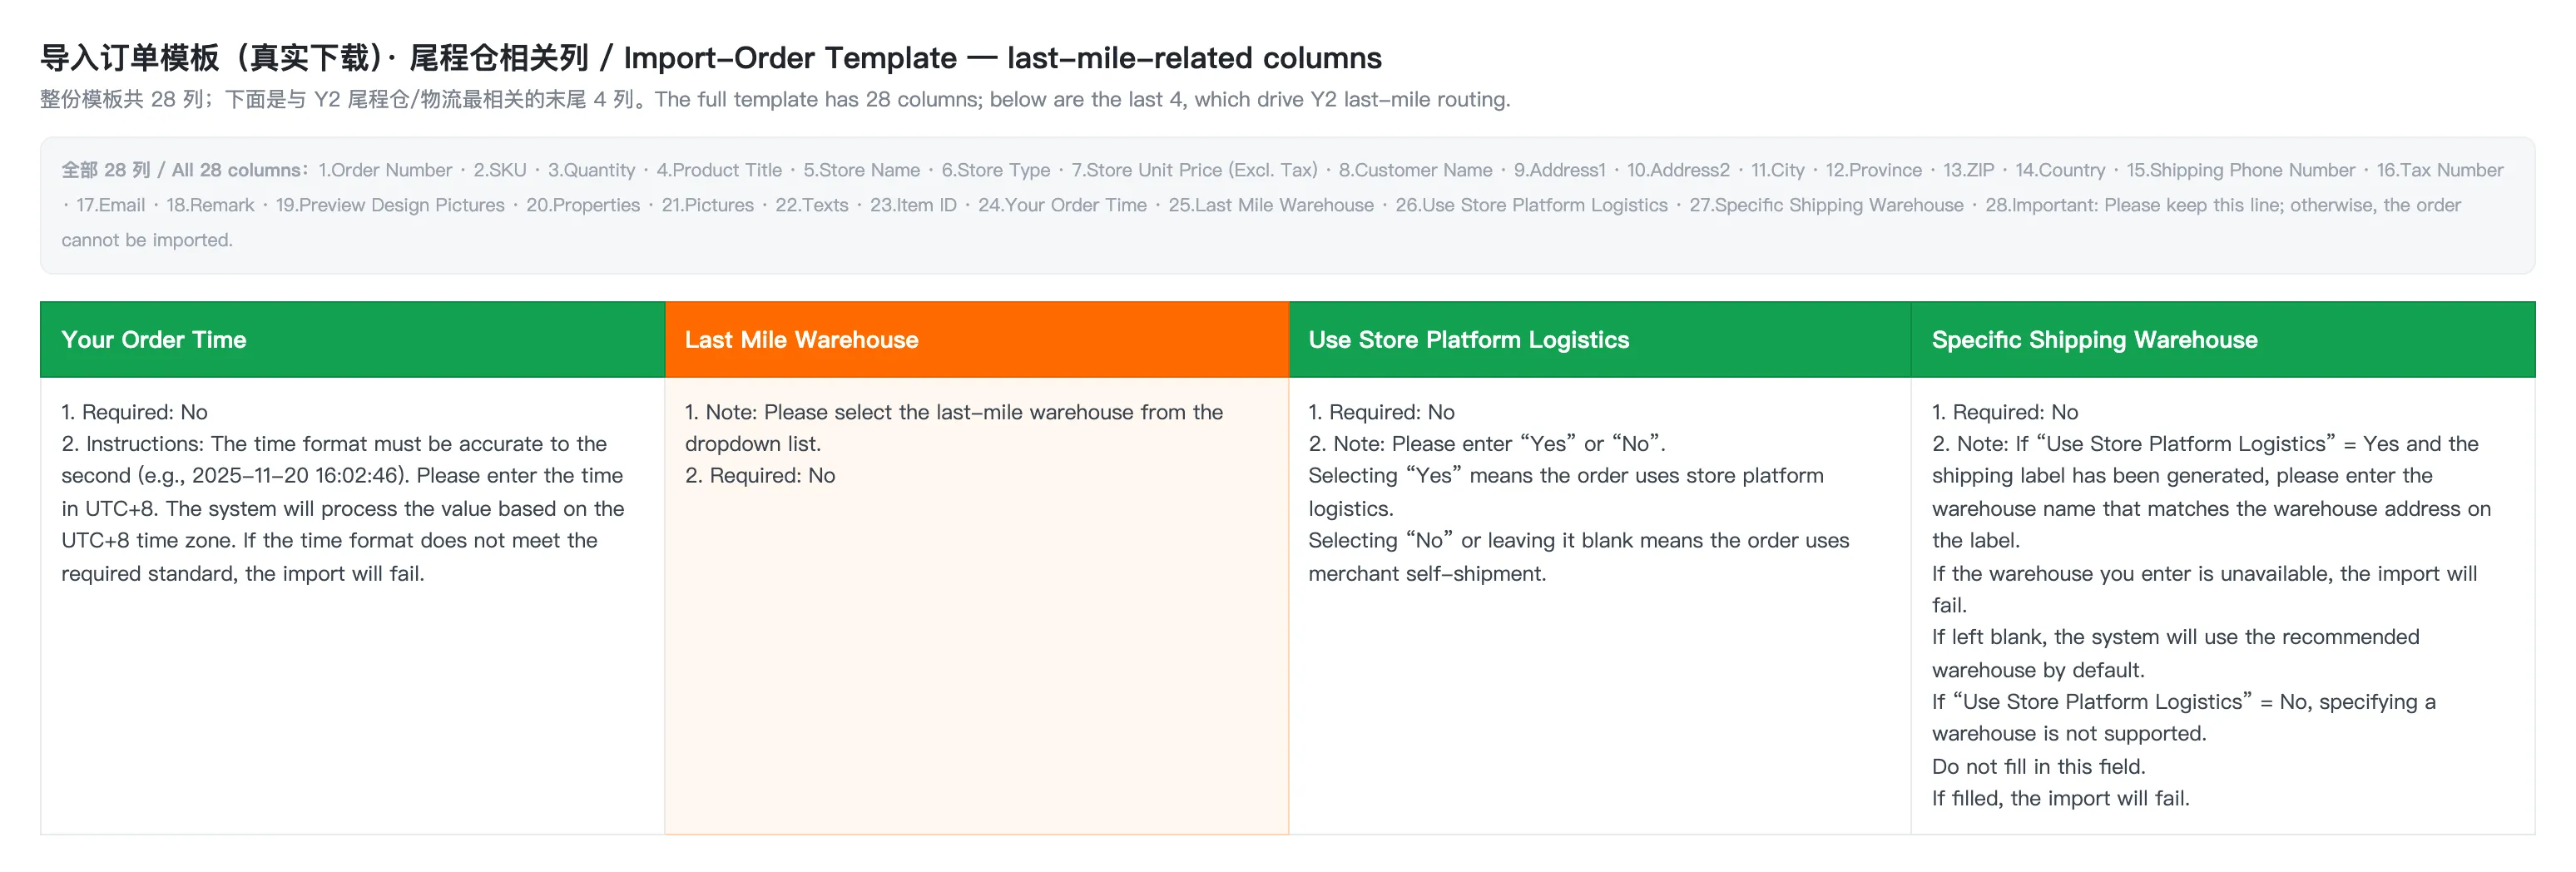The height and width of the screenshot is (872, 2576).
Task: Click 'If filled, the import will fail.' line
Action: 2061,799
